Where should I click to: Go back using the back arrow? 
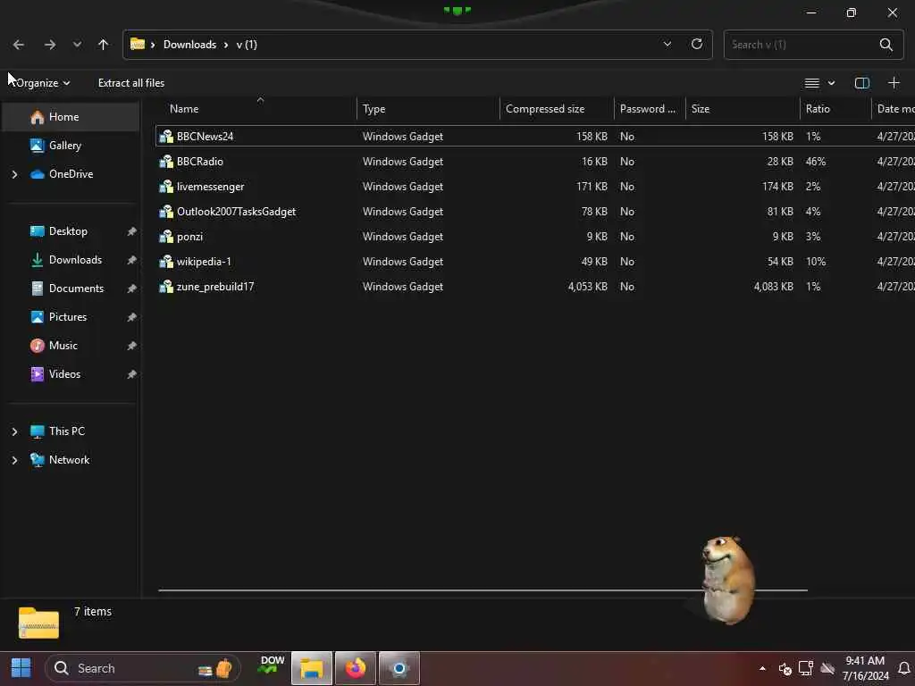19,45
